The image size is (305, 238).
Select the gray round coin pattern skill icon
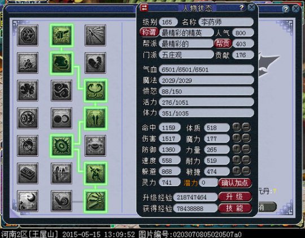28,118
